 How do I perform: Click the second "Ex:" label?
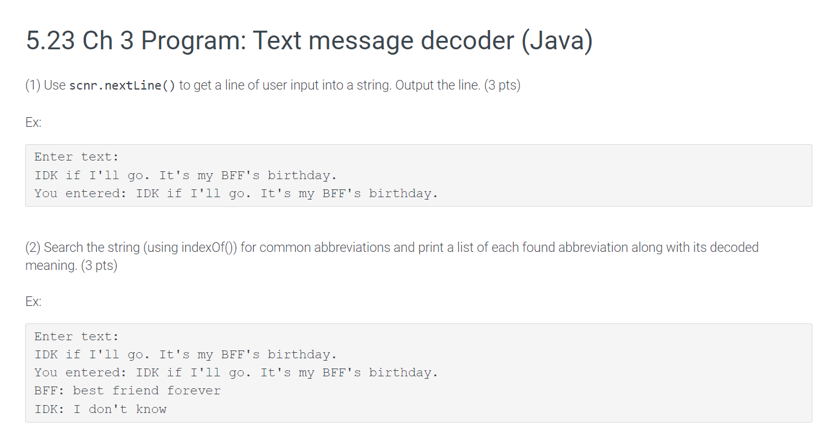coord(34,302)
